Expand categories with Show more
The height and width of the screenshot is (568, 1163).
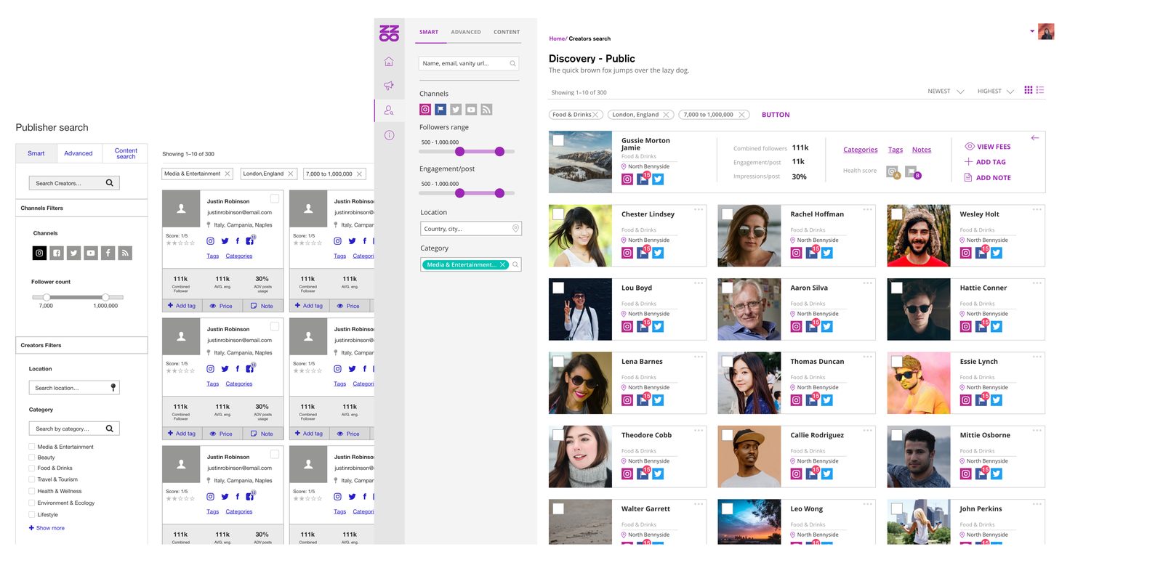click(x=47, y=528)
